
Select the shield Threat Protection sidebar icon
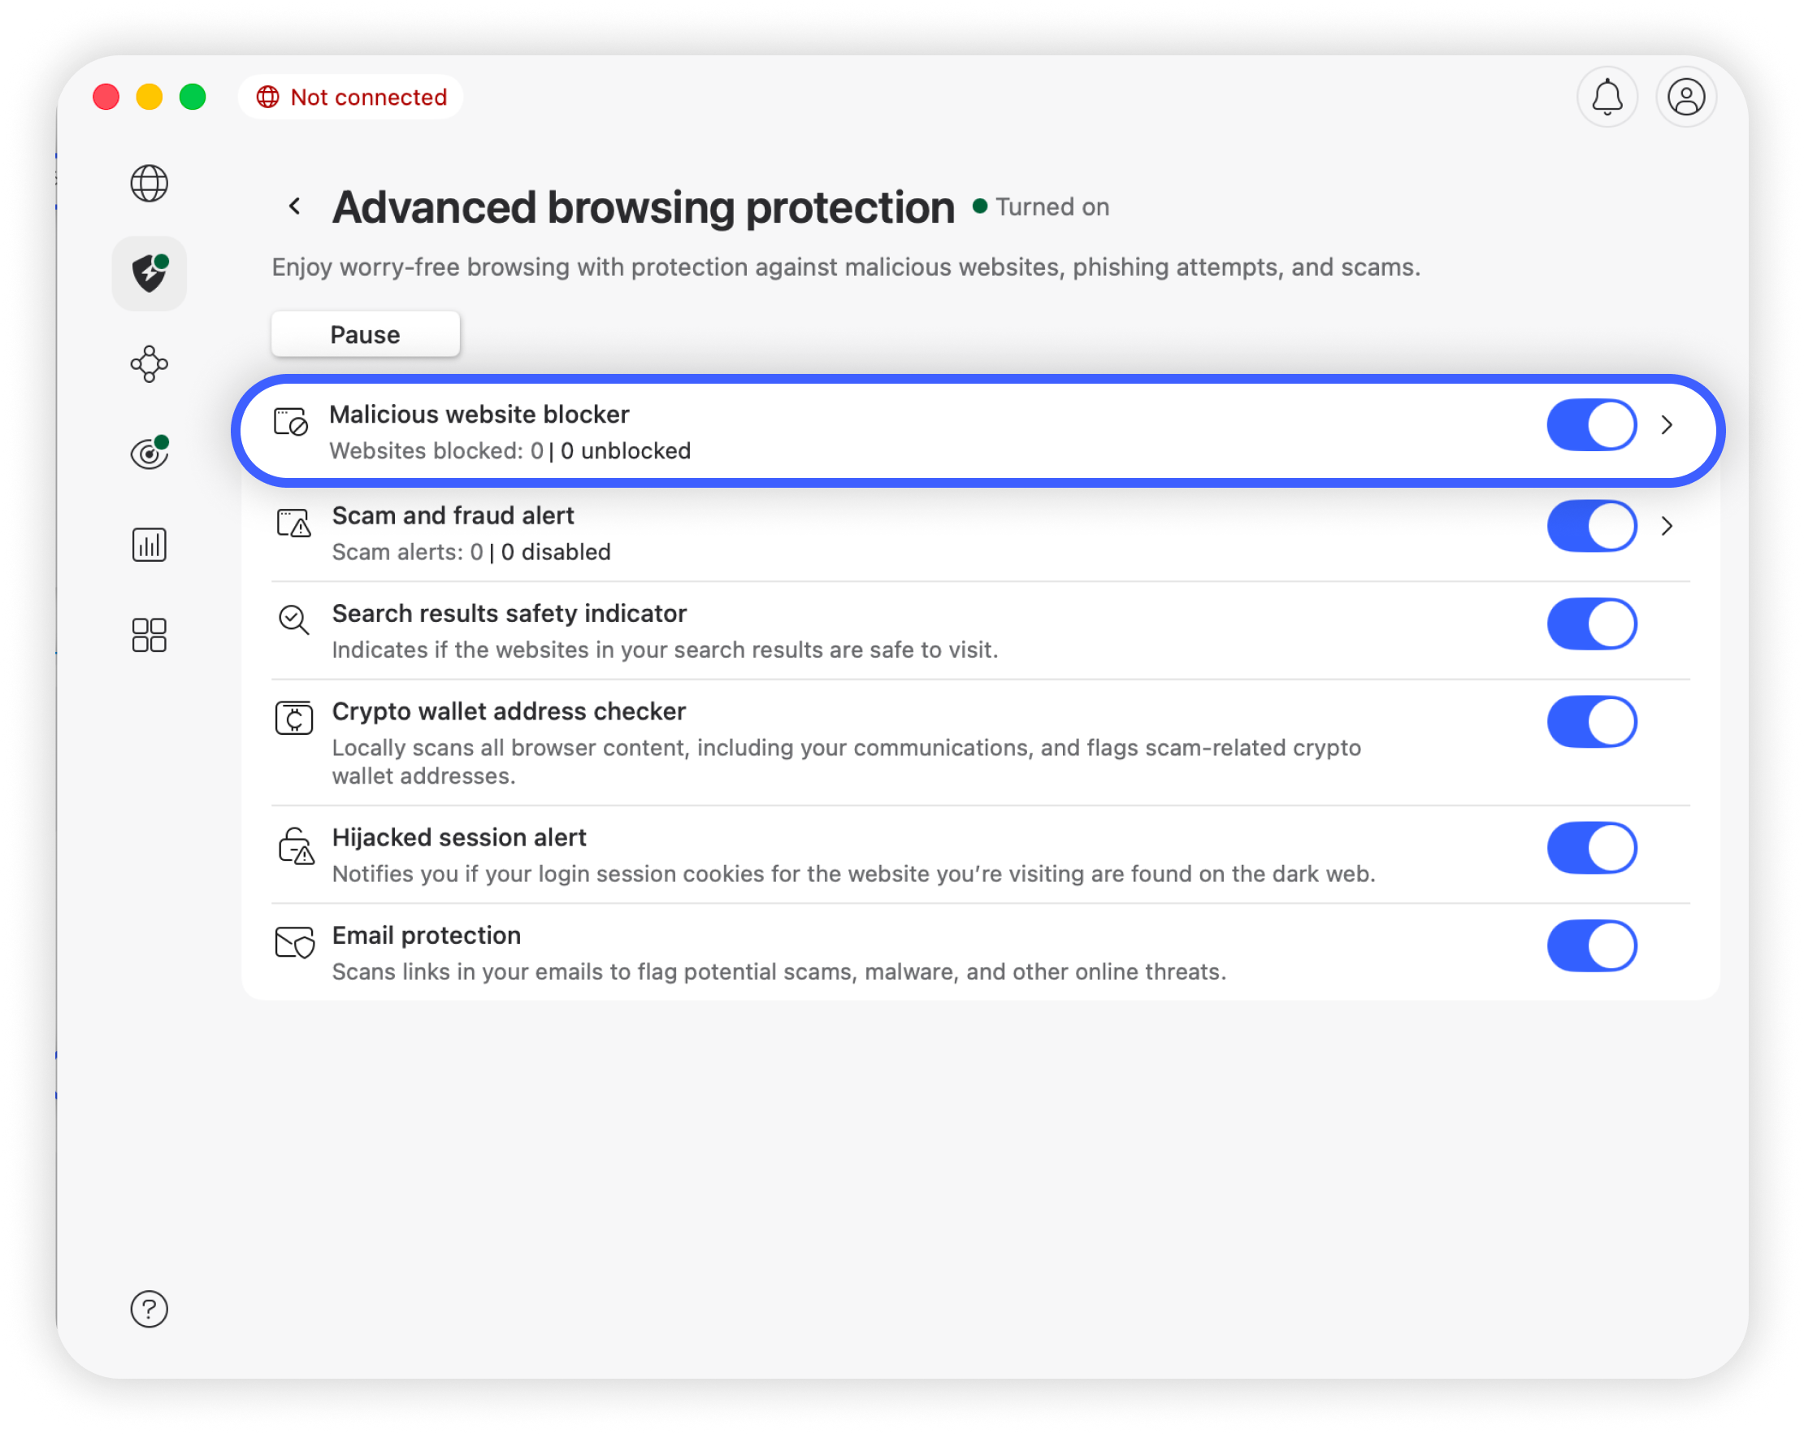(x=149, y=274)
